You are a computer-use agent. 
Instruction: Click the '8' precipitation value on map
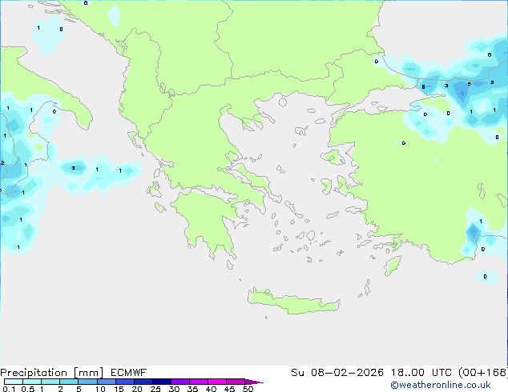423,87
